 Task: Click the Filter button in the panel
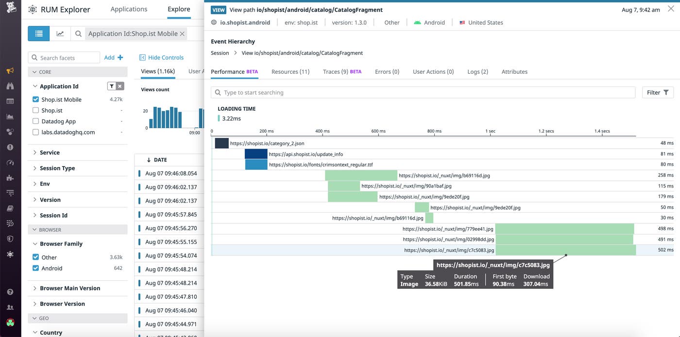(x=658, y=92)
